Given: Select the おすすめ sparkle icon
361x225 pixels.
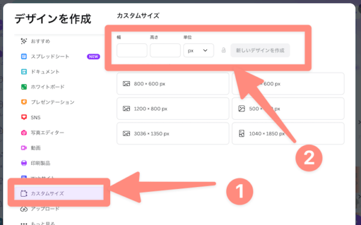Looking at the screenshot, I should click(x=23, y=42).
